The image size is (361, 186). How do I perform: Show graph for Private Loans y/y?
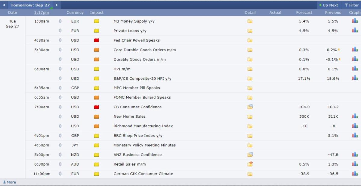click(355, 30)
